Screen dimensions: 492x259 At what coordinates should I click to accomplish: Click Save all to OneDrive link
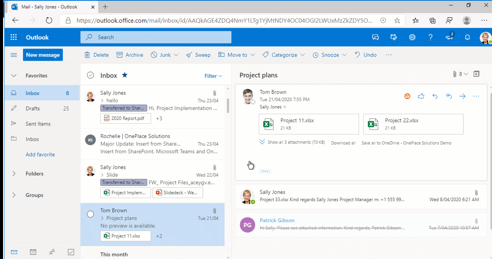(x=406, y=143)
